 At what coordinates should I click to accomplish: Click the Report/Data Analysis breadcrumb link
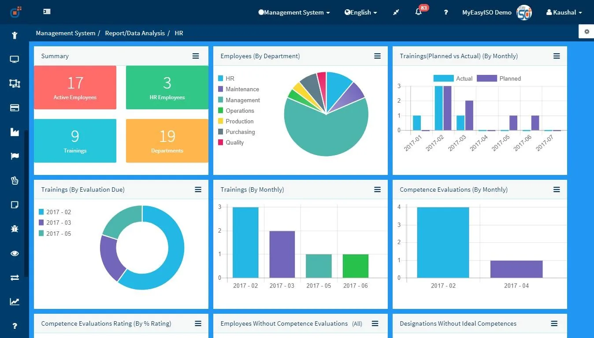[135, 33]
